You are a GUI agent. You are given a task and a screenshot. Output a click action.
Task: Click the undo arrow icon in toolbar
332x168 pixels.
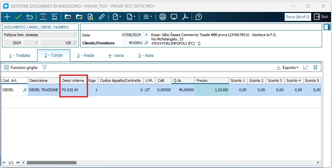30,17
